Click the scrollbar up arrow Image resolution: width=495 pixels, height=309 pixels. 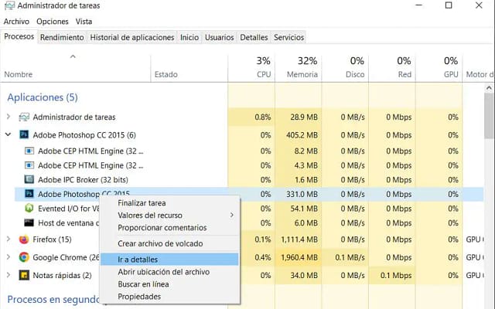(489, 87)
